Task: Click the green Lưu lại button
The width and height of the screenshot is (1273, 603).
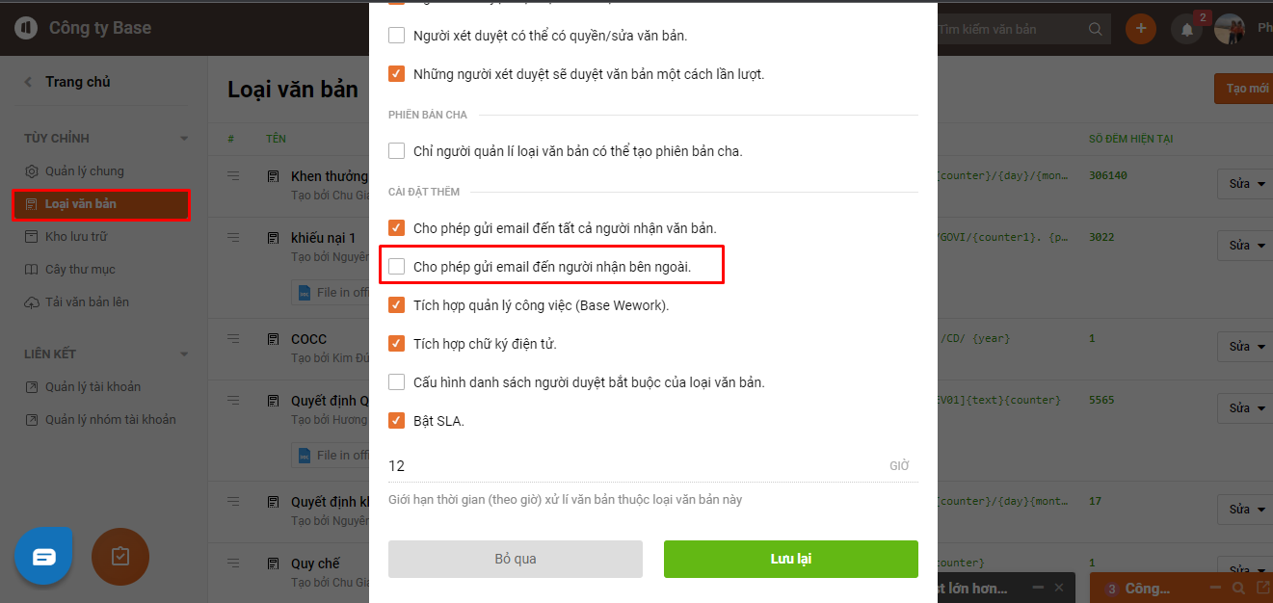Action: tap(790, 559)
